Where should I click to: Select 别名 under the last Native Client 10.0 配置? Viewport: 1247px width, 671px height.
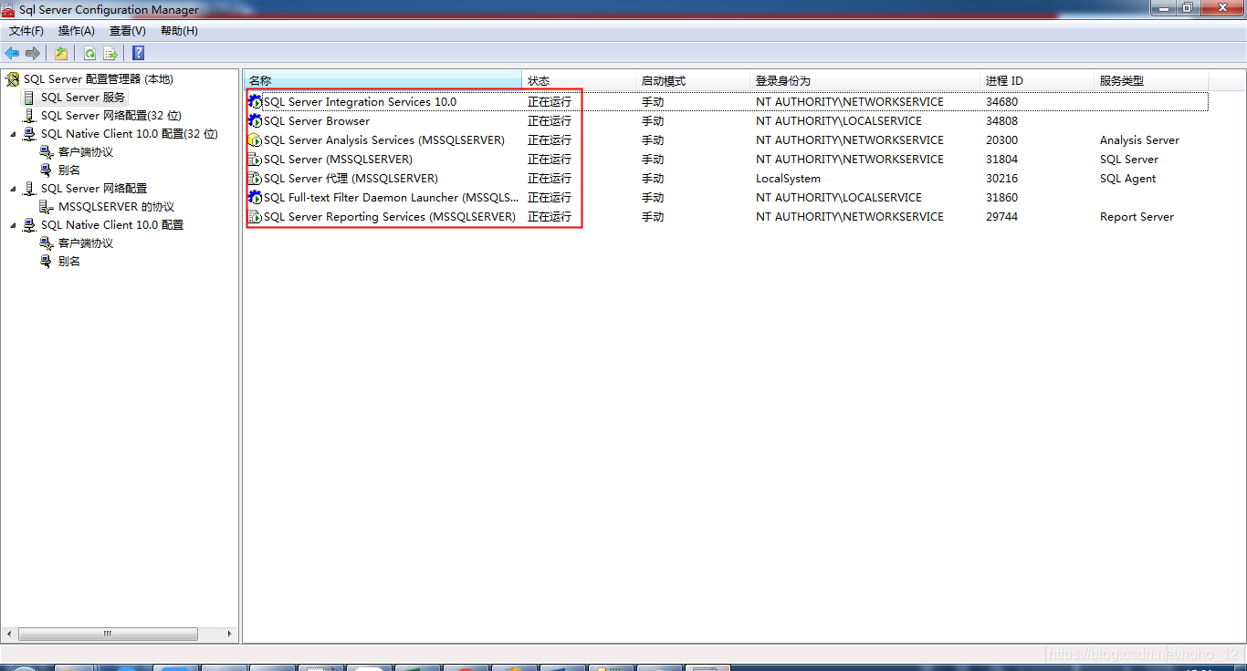69,262
